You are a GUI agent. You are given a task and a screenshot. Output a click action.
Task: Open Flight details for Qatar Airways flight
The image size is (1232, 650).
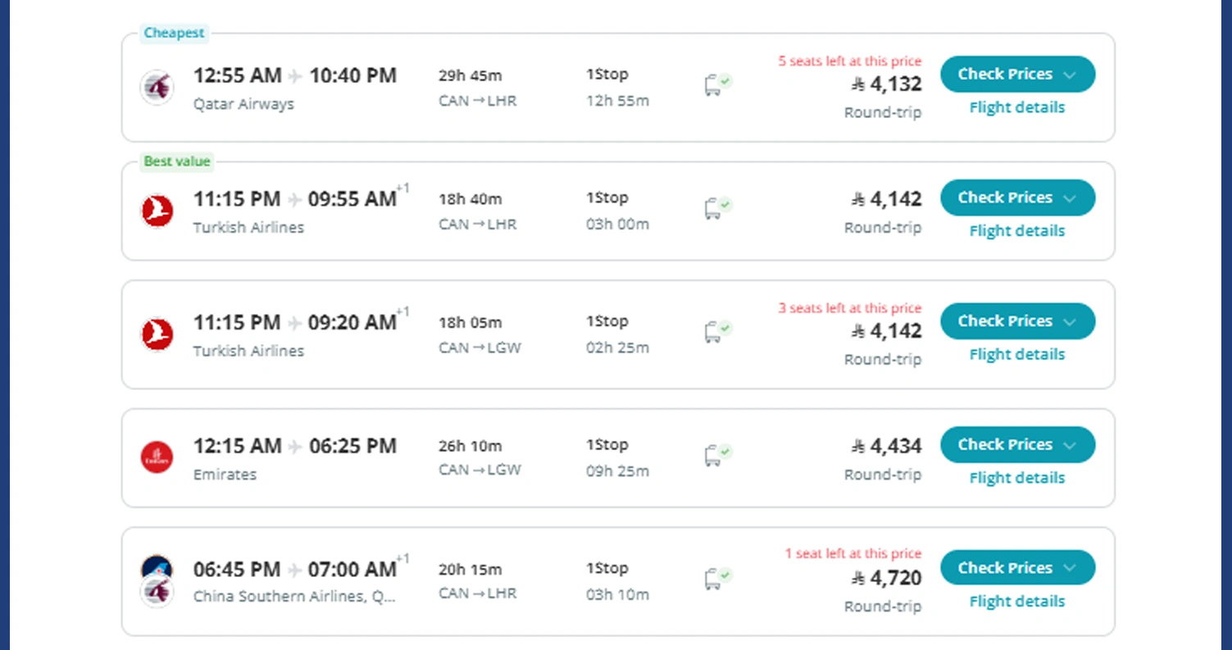pos(1016,107)
